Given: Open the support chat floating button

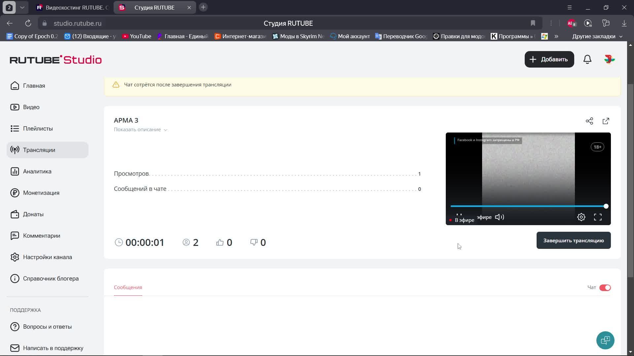Looking at the screenshot, I should tap(605, 340).
